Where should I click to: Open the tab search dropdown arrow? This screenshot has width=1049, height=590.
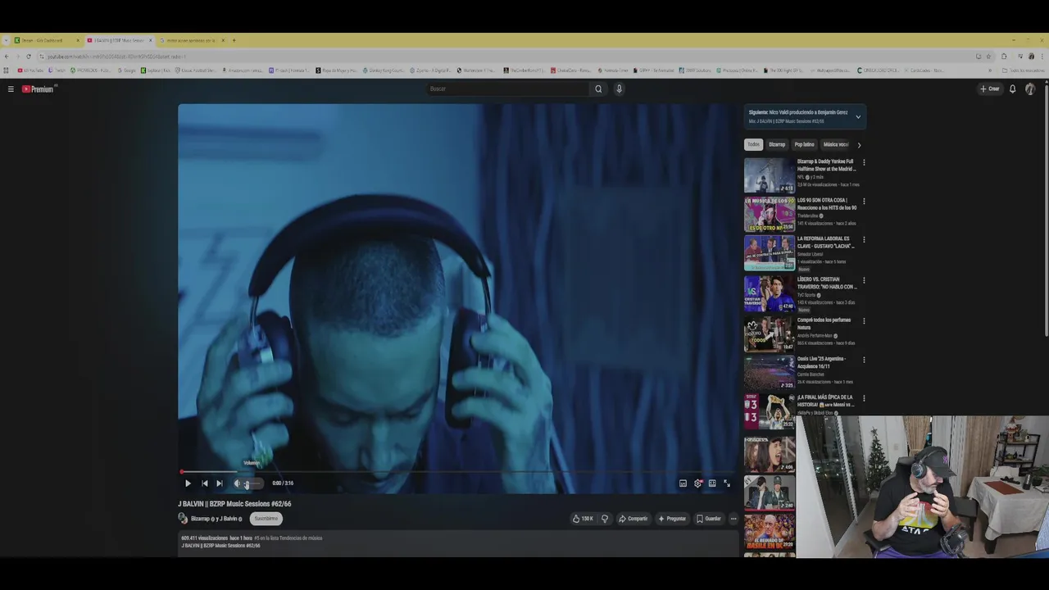[5, 40]
